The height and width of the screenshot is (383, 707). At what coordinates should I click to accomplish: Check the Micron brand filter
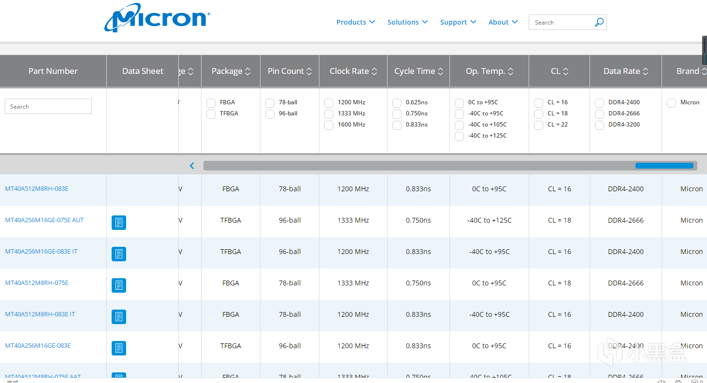tap(671, 103)
